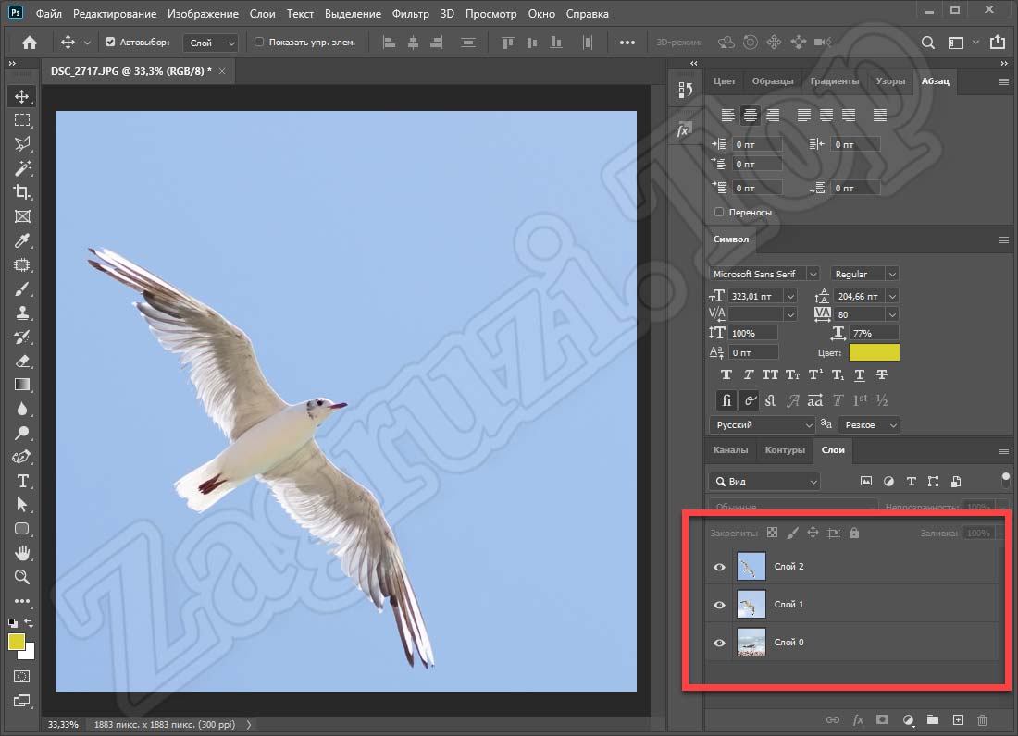Open the Русский language dropdown
The width and height of the screenshot is (1018, 736).
click(762, 424)
